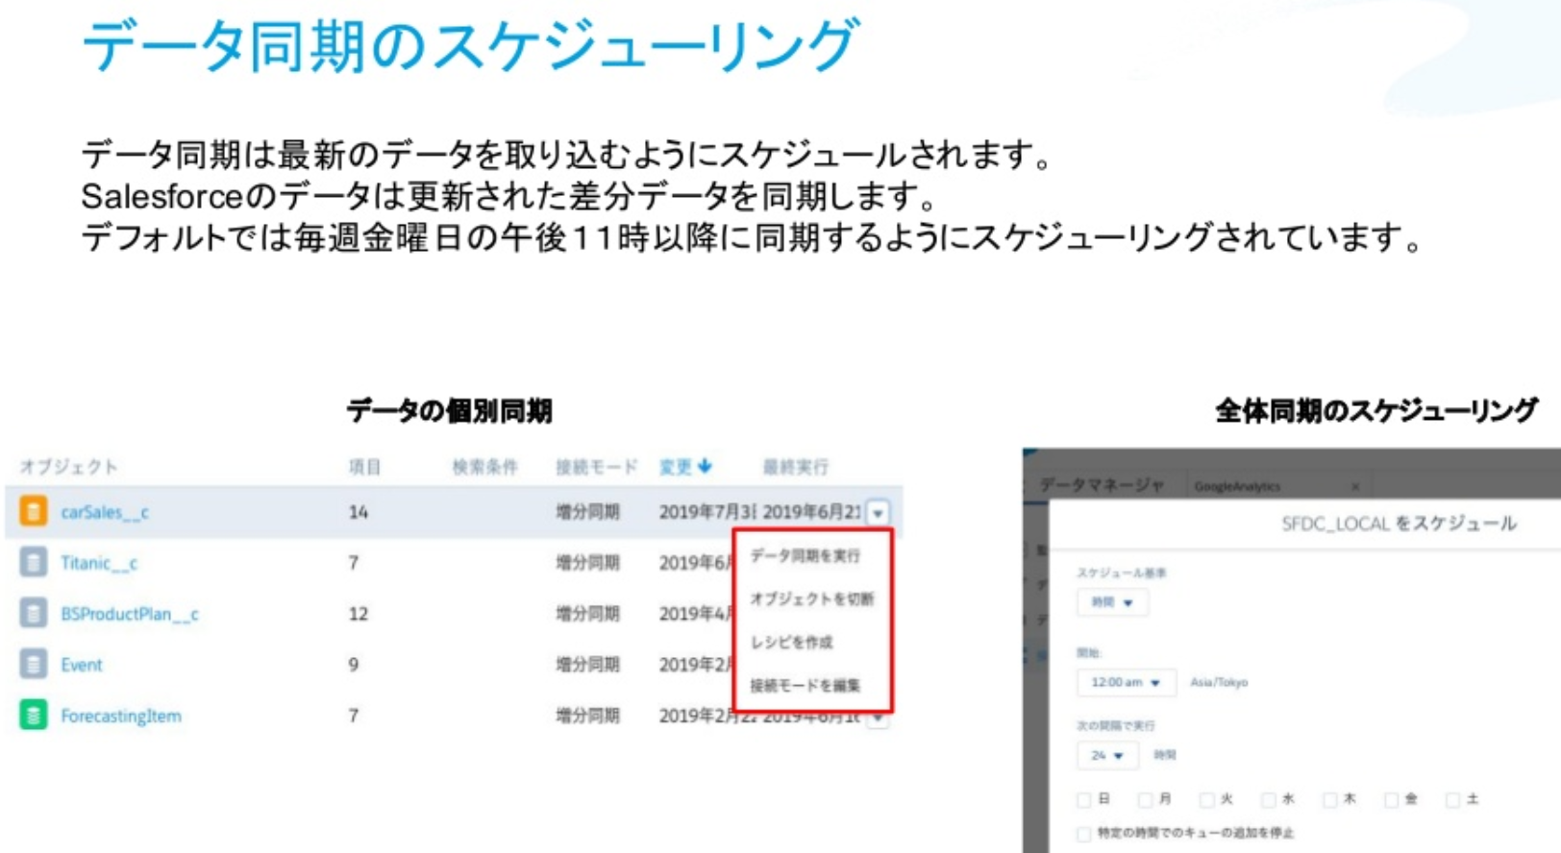Click the 変更 column sort arrow
This screenshot has height=853, width=1561.
pos(706,466)
